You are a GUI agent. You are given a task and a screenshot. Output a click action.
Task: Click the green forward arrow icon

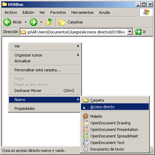point(33,22)
